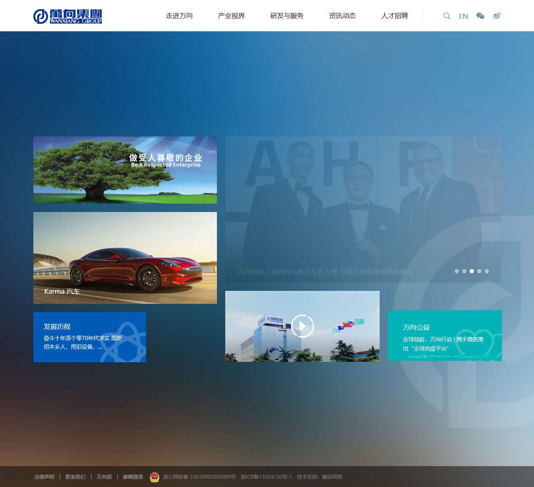The width and height of the screenshot is (534, 487).
Task: Select the second carousel dot
Action: pos(464,271)
